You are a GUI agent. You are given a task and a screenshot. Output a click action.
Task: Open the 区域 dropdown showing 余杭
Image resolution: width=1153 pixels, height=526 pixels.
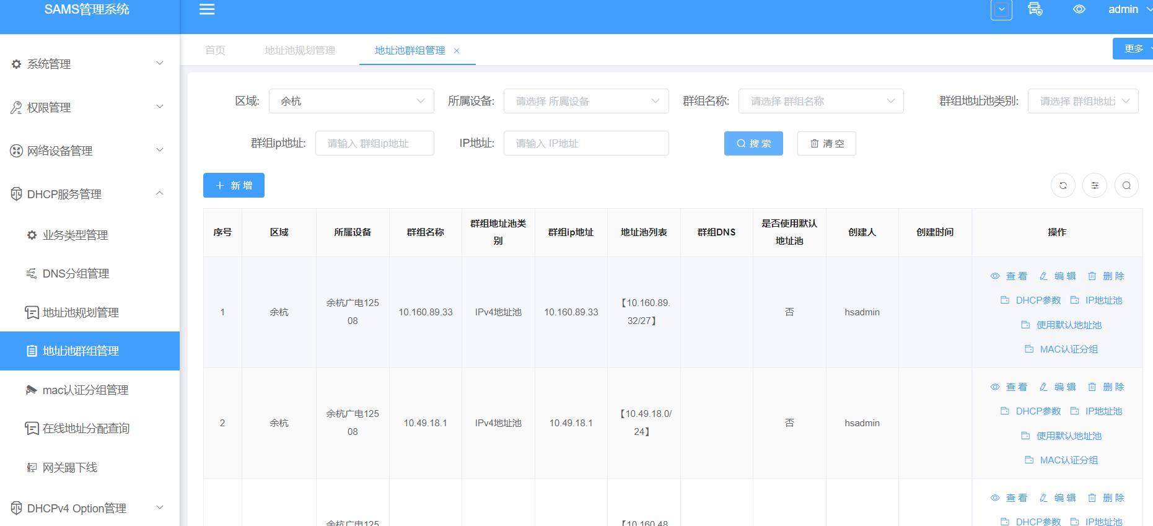pyautogui.click(x=351, y=101)
